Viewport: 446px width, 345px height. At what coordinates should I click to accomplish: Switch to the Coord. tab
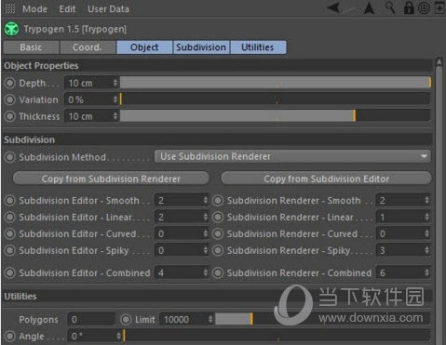coord(88,47)
